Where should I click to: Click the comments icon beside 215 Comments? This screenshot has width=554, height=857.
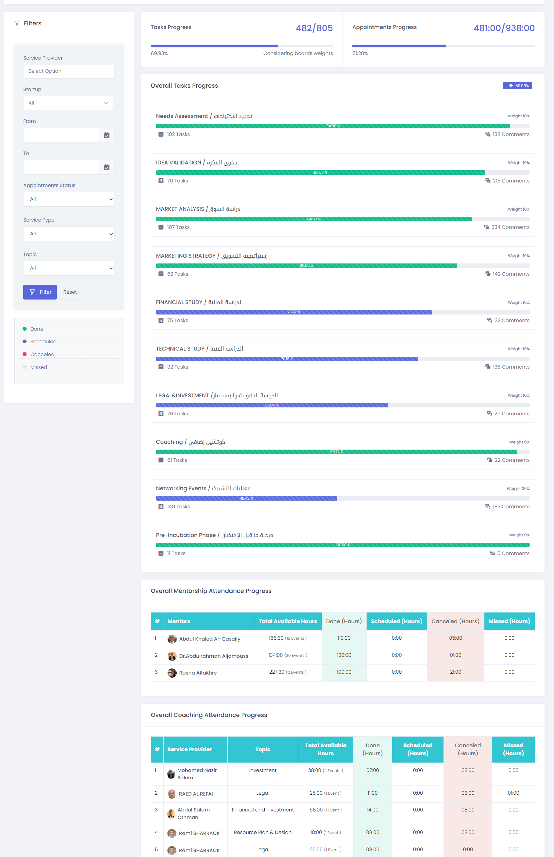(487, 181)
